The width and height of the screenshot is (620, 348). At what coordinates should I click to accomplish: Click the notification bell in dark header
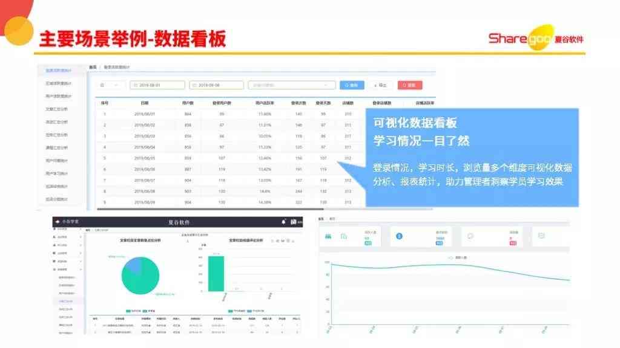point(283,222)
